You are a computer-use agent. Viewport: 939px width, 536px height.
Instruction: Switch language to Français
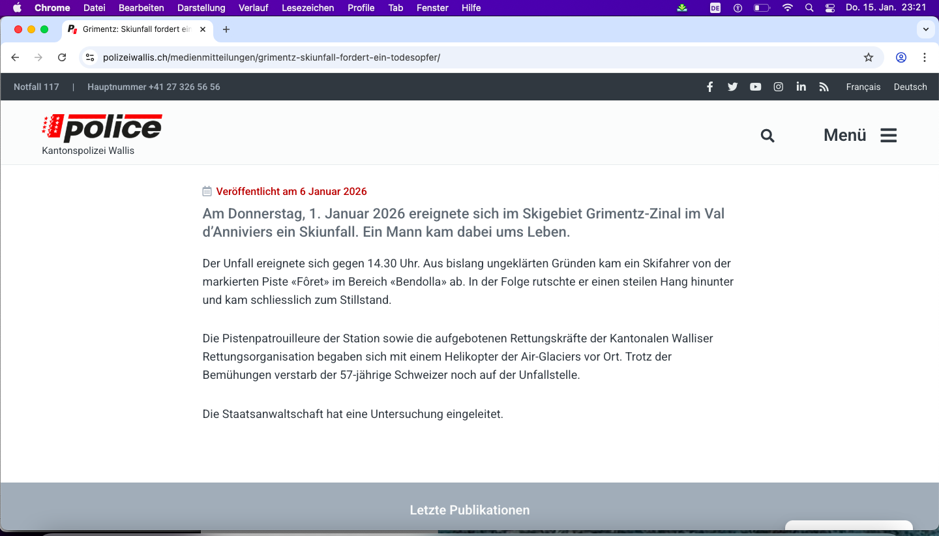(863, 87)
